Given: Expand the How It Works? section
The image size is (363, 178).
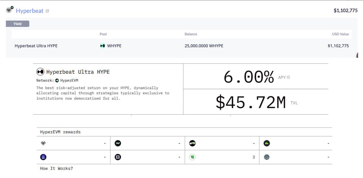Looking at the screenshot, I should click(57, 168).
